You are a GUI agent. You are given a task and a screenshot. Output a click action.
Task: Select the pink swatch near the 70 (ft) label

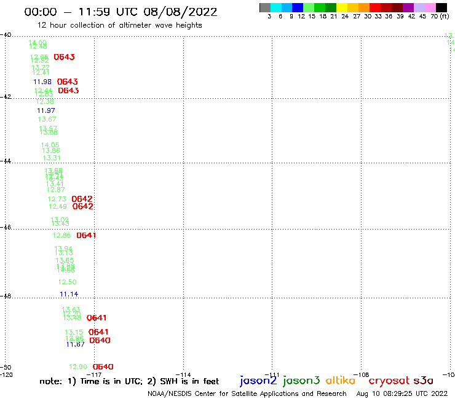pyautogui.click(x=430, y=7)
